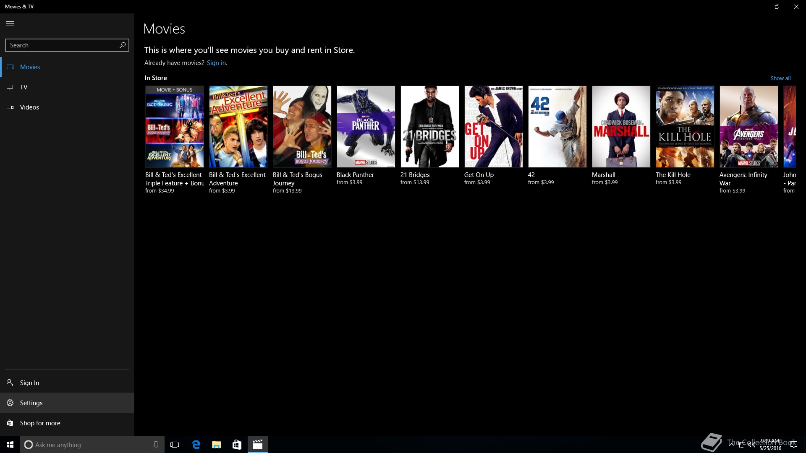Click the Cortana Ask me anything box
Viewport: 806px width, 453px height.
click(92, 445)
